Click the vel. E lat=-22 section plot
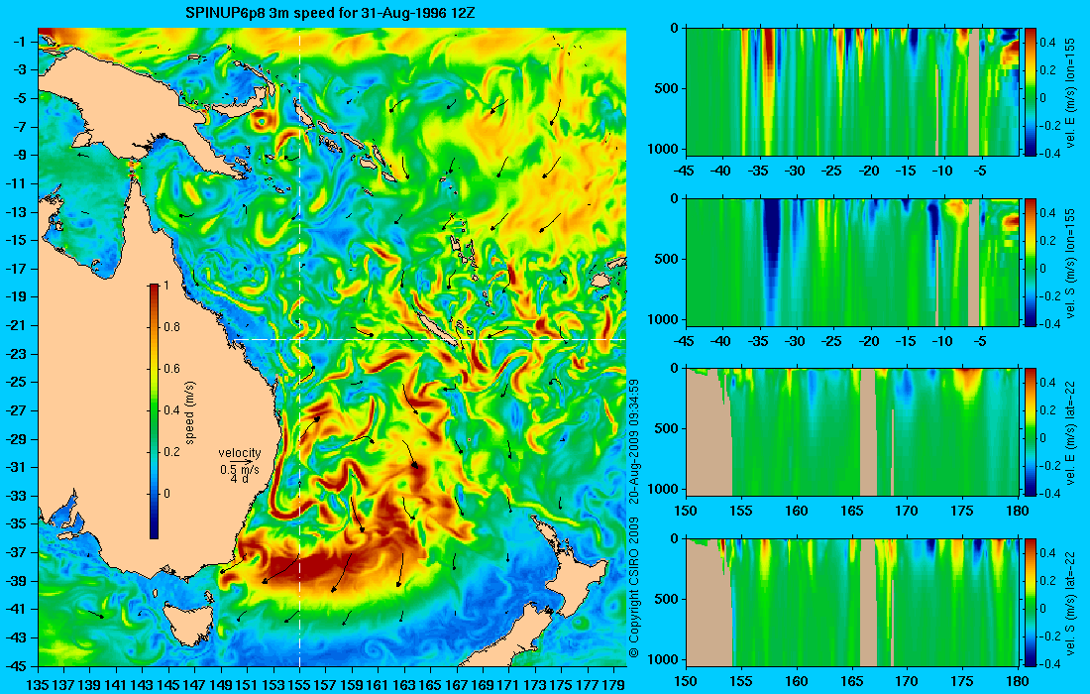1090x694 pixels. 852,432
